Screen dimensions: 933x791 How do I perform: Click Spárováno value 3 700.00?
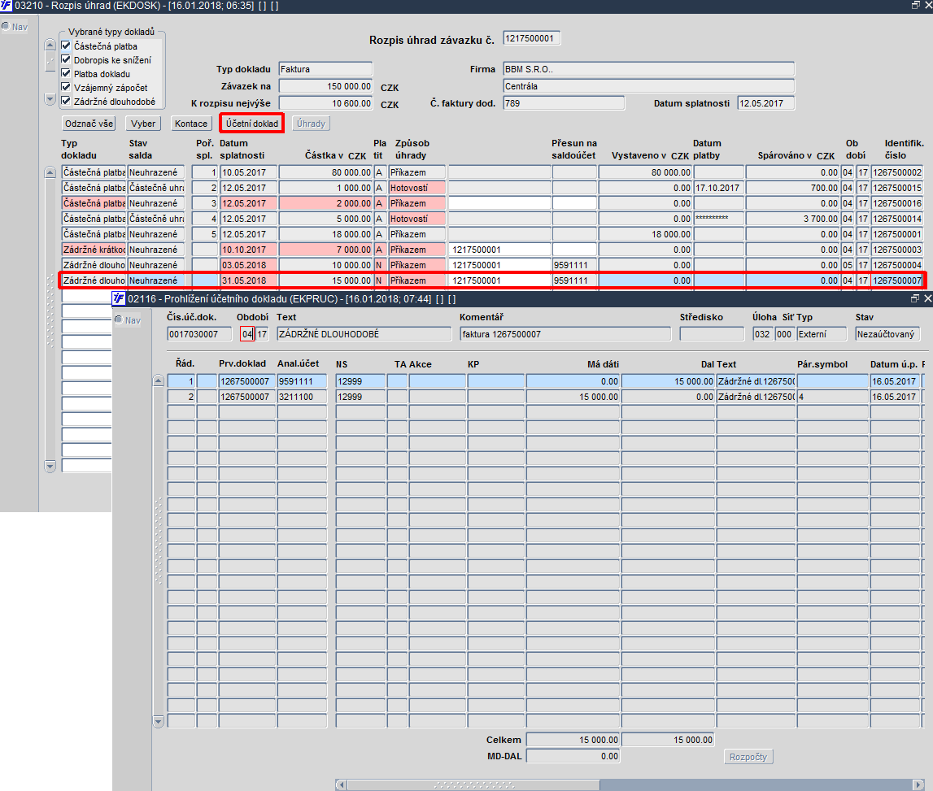[x=792, y=219]
